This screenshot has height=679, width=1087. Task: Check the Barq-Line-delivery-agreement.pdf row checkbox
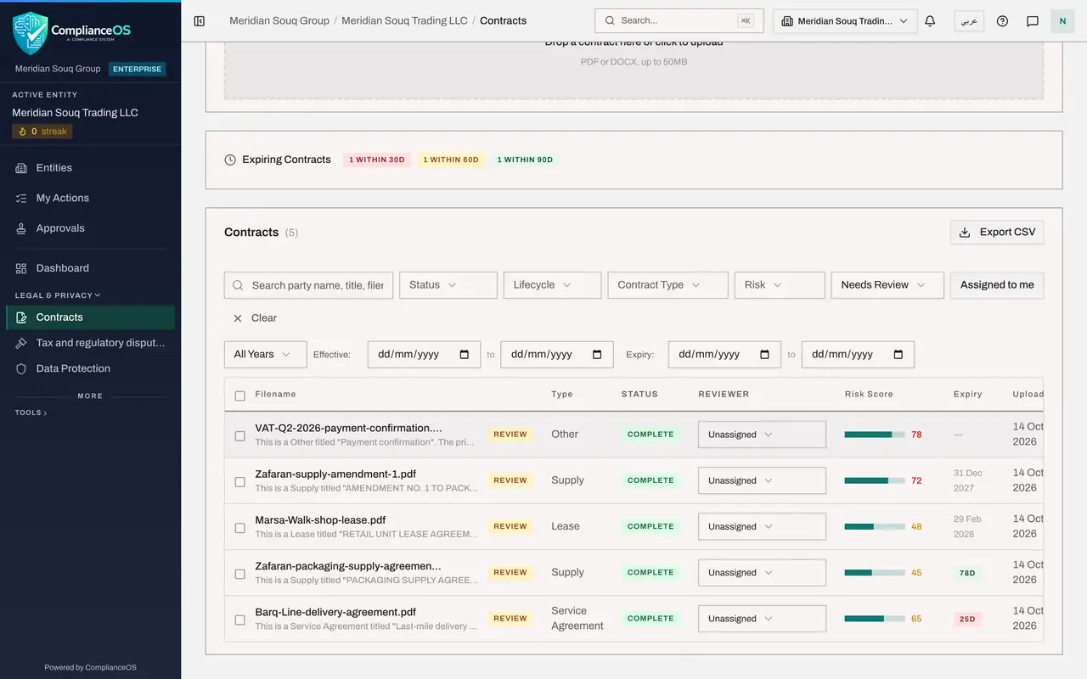(239, 620)
